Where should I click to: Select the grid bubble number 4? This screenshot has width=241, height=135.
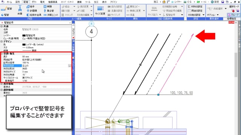coord(92,31)
